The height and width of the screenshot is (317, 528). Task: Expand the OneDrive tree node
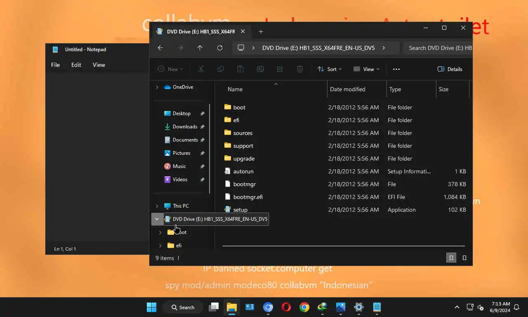pyautogui.click(x=157, y=87)
